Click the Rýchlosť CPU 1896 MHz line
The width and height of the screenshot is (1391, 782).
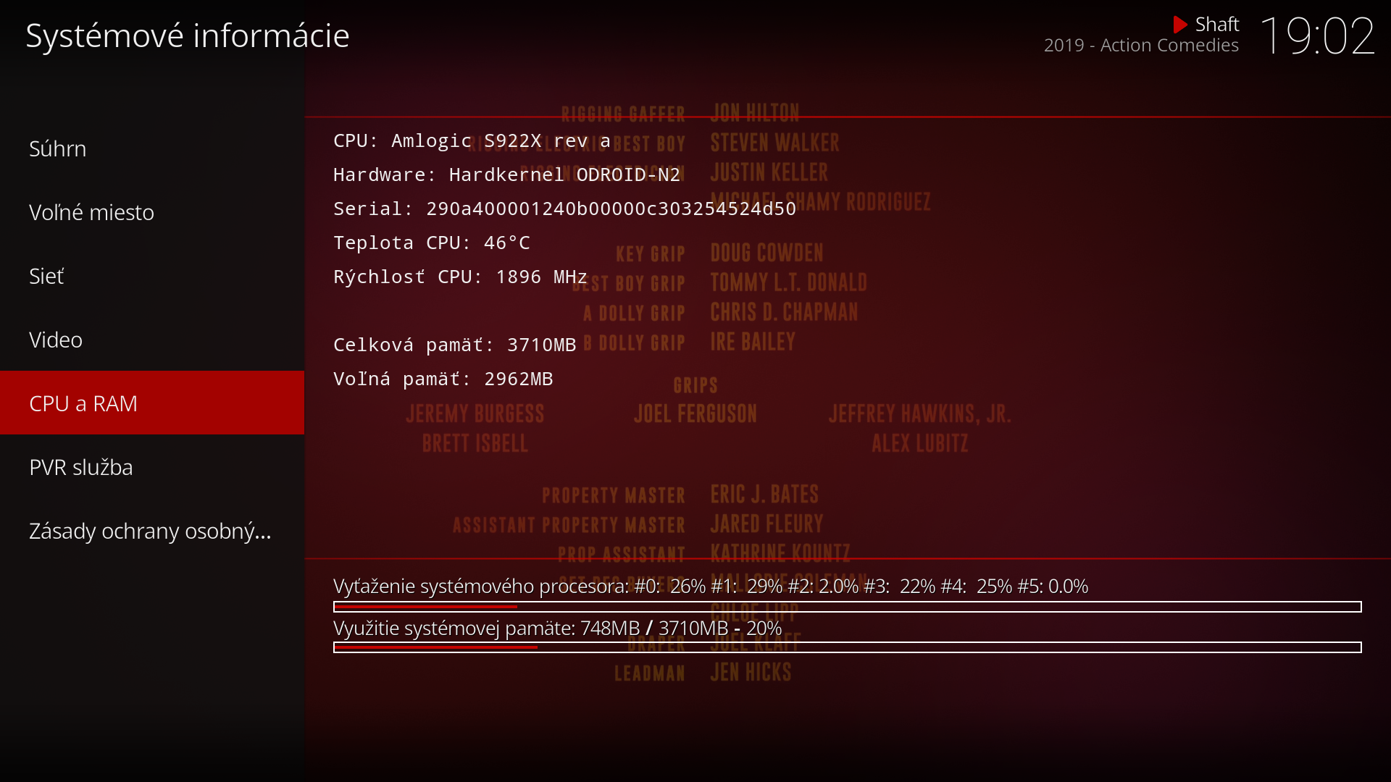tap(460, 277)
